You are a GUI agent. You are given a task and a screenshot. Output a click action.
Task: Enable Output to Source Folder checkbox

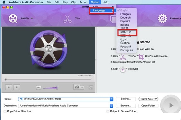pos(108,111)
